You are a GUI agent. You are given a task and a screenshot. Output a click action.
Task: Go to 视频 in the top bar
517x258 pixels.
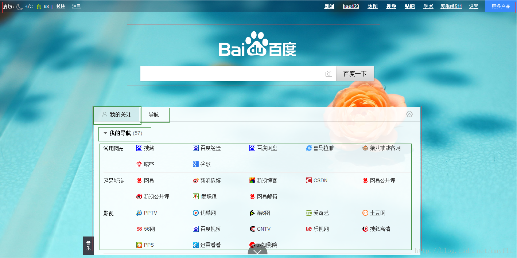pos(391,6)
